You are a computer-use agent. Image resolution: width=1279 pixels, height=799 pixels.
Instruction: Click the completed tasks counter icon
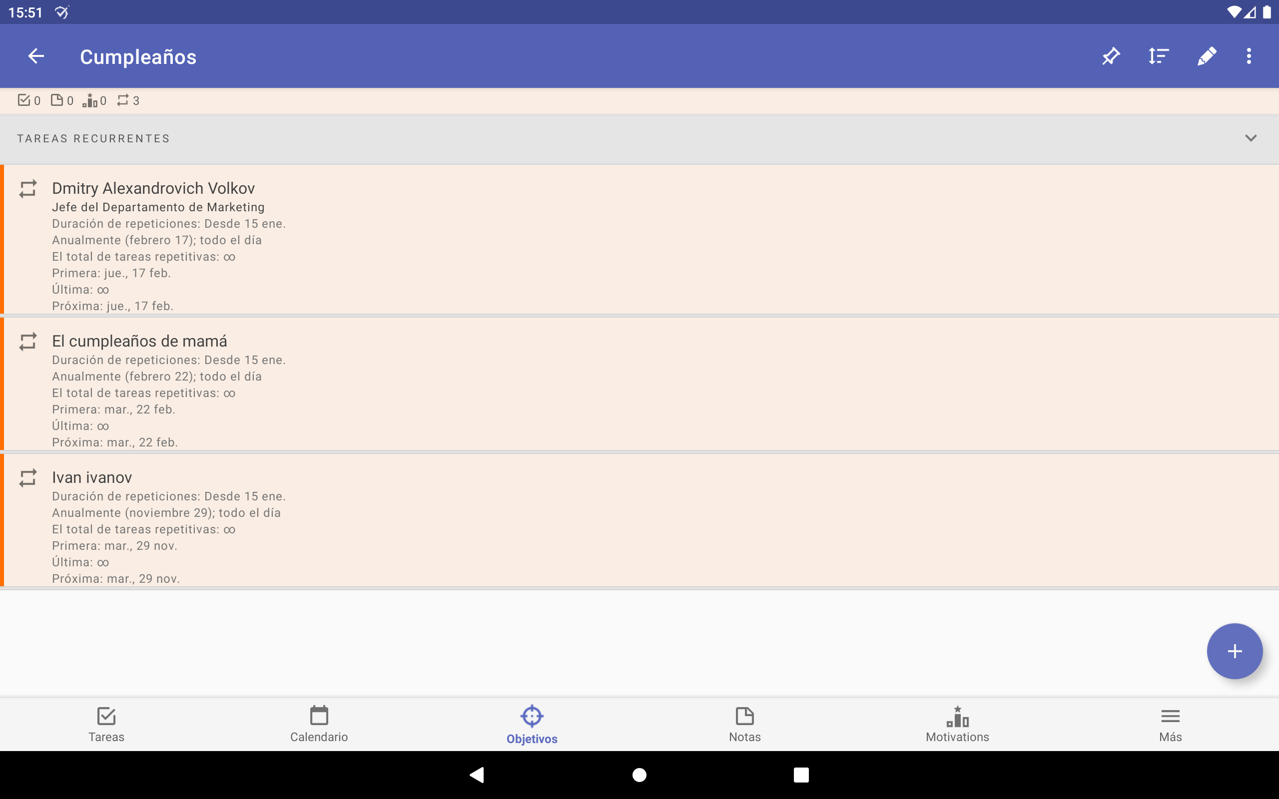[24, 100]
